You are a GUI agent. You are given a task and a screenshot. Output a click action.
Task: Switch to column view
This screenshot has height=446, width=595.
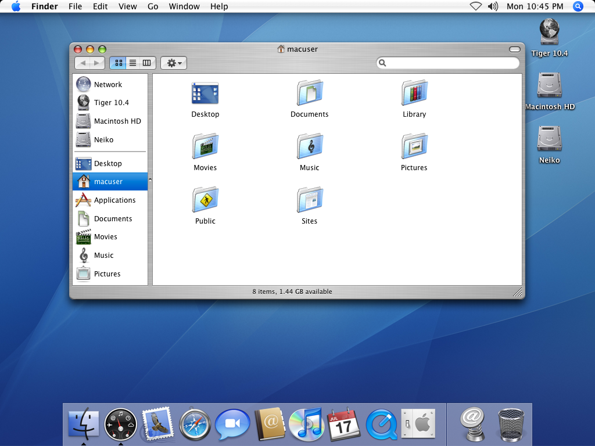click(x=146, y=63)
